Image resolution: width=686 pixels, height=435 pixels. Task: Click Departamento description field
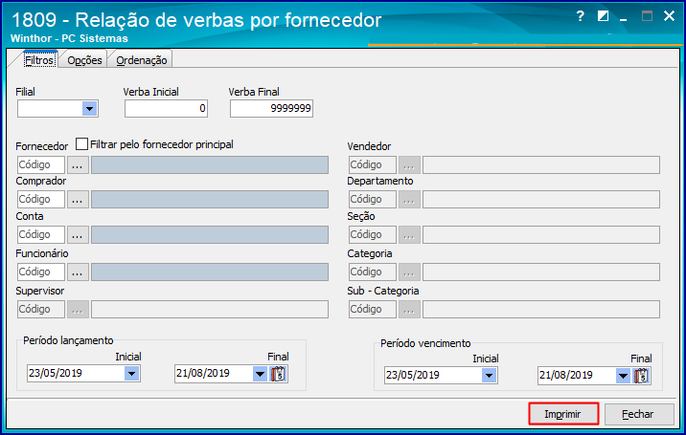tap(541, 199)
